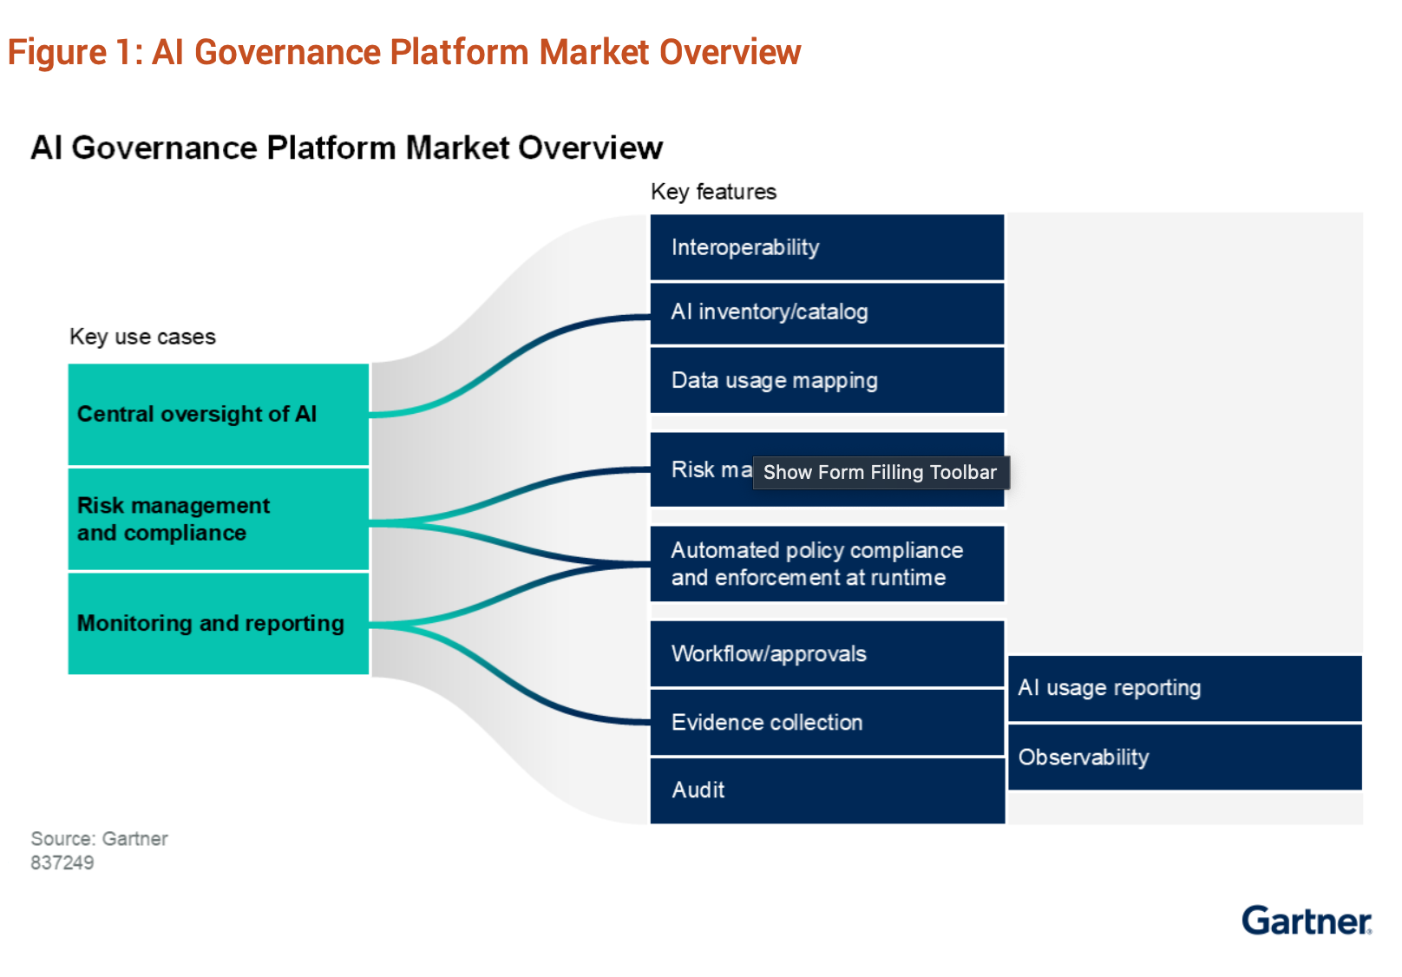Select the Workflow/approvals feature box
The height and width of the screenshot is (977, 1402).
click(x=827, y=653)
